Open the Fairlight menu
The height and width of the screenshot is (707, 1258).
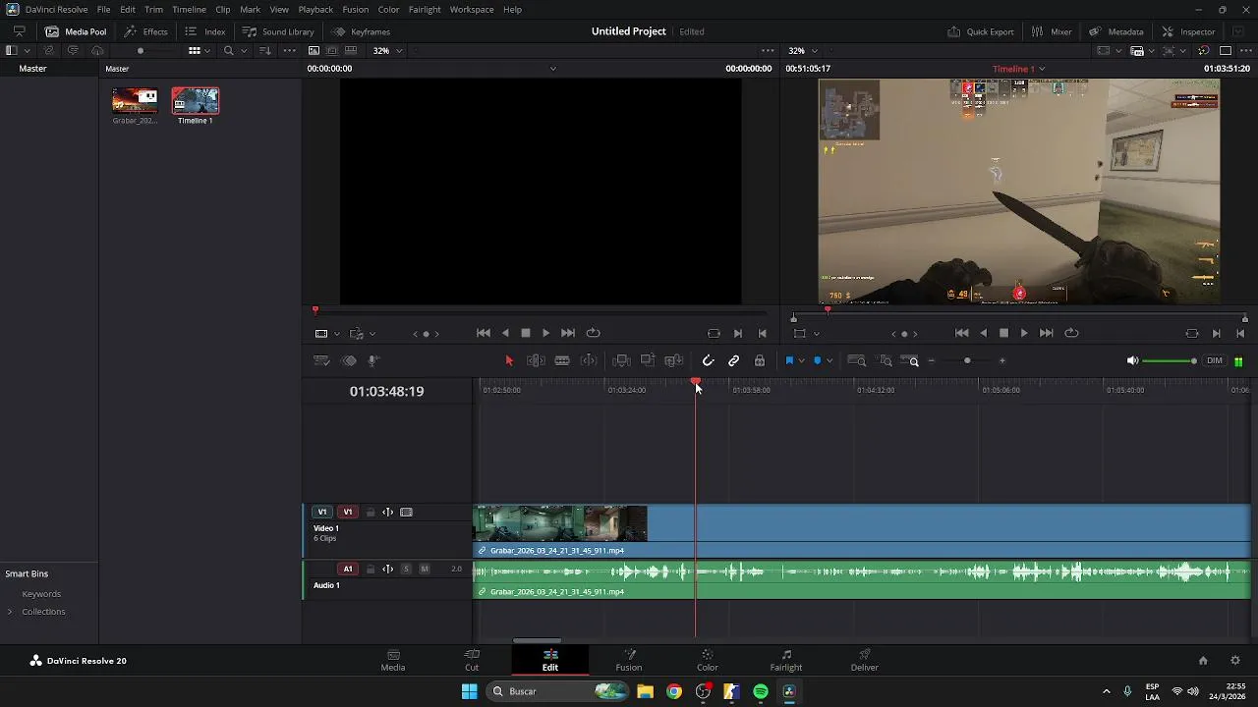click(425, 9)
